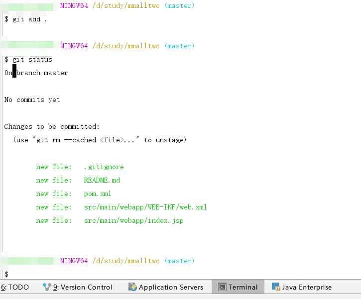
Task: Click the Application Servers globe icon
Action: [x=132, y=287]
